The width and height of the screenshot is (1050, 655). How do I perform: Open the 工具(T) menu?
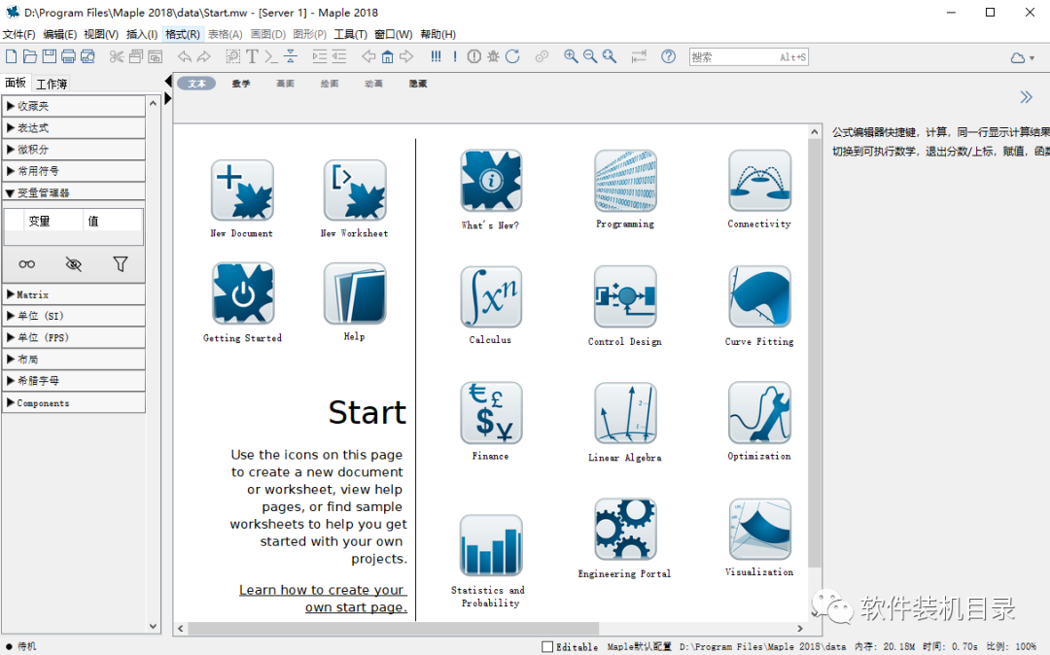pos(350,34)
